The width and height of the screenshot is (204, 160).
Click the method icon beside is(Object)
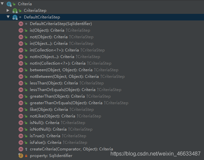21,30
